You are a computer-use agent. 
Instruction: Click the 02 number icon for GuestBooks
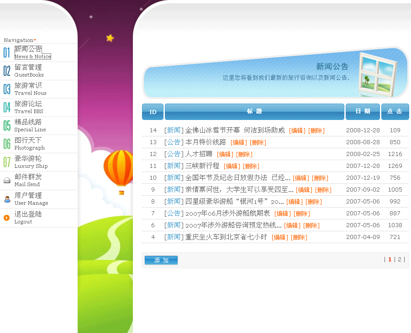(6, 71)
